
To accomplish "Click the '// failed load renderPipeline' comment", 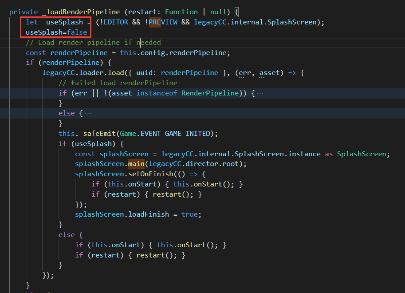I will (118, 83).
